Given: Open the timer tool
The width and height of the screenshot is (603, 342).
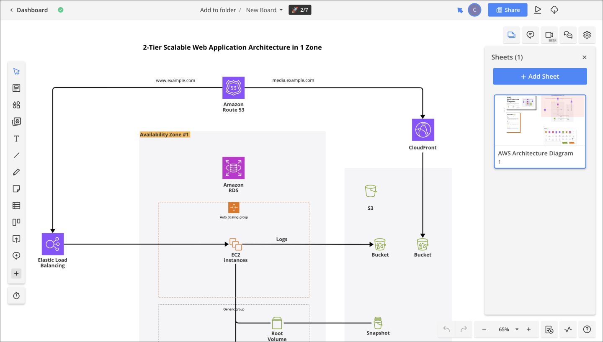Looking at the screenshot, I should click(x=16, y=296).
